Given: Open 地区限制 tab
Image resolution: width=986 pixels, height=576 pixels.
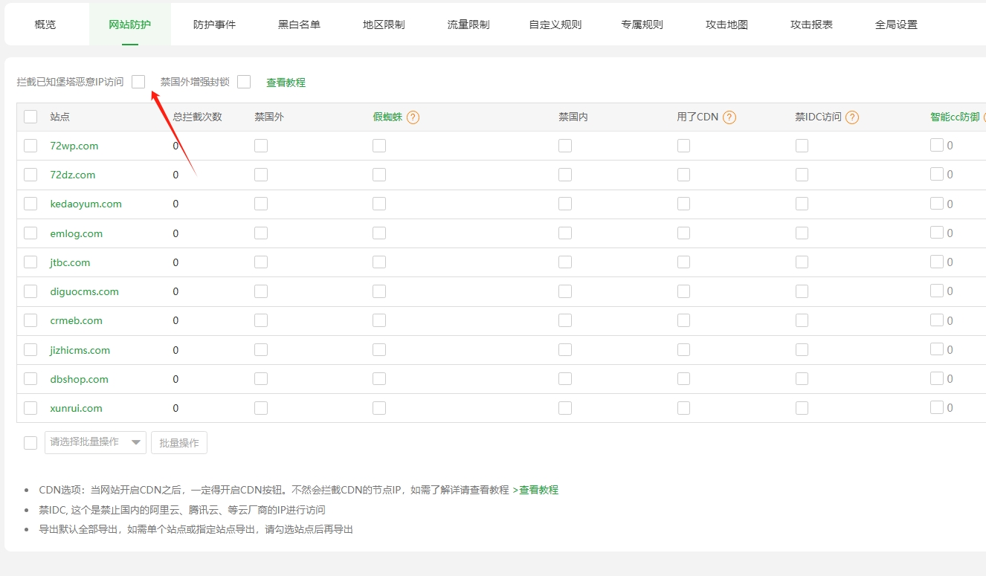Looking at the screenshot, I should point(384,25).
